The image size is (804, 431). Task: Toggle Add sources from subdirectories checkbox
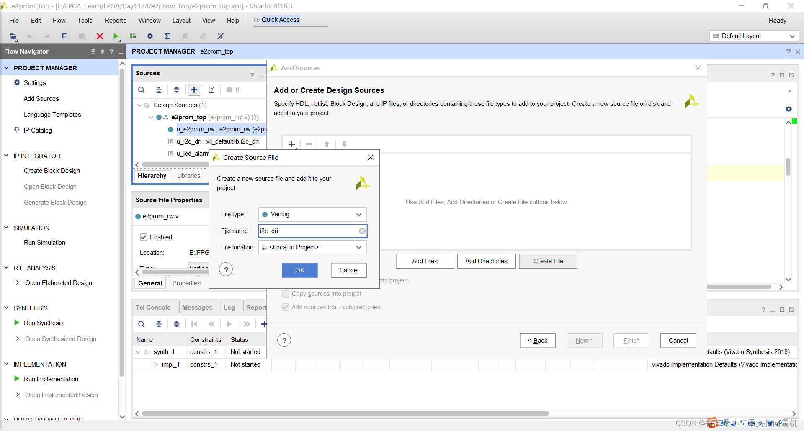(x=286, y=307)
